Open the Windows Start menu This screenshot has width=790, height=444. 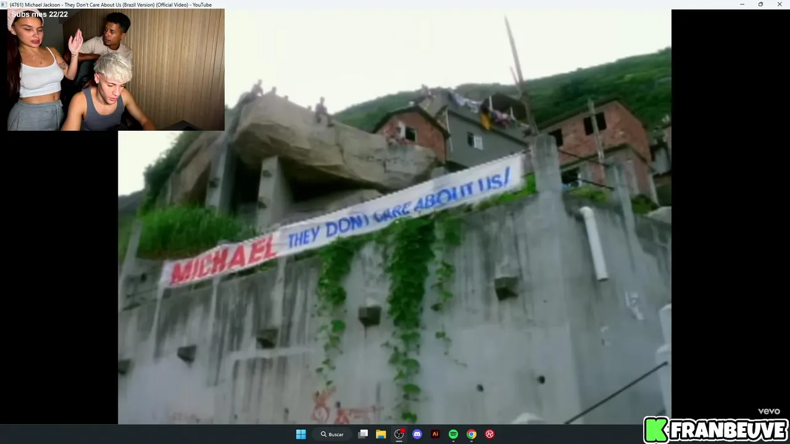pos(301,434)
